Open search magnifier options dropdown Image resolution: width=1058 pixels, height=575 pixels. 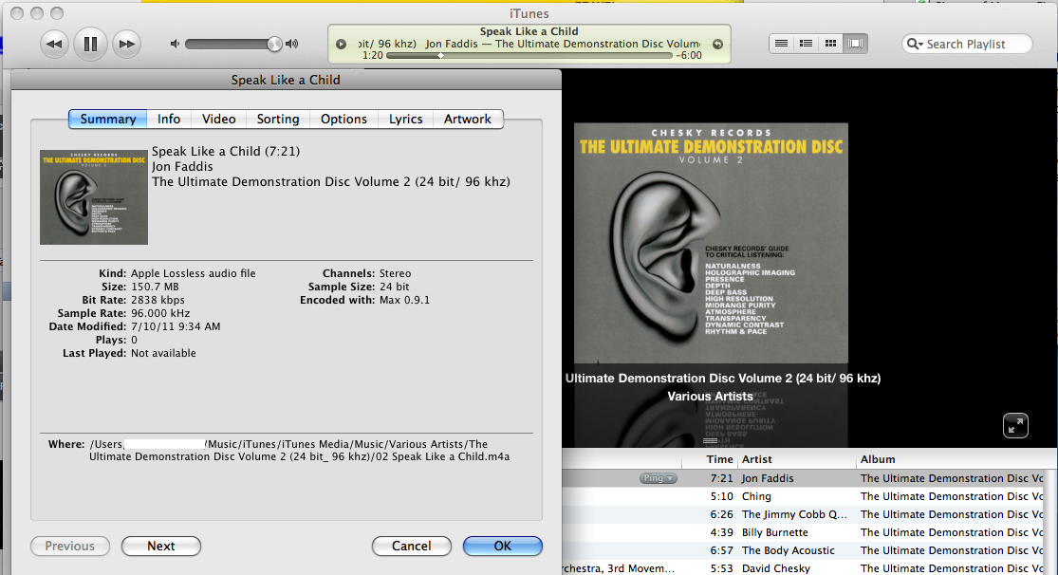point(915,44)
